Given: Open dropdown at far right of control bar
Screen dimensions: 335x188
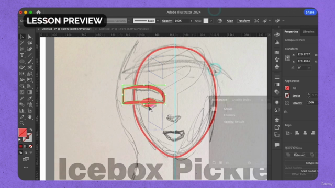Looking at the screenshot, I should (284, 21).
